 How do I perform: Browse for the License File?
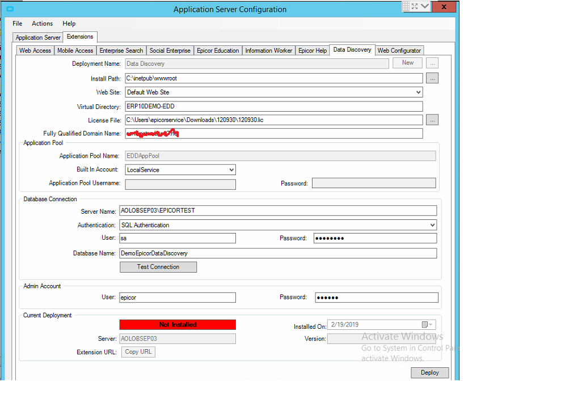(x=432, y=120)
